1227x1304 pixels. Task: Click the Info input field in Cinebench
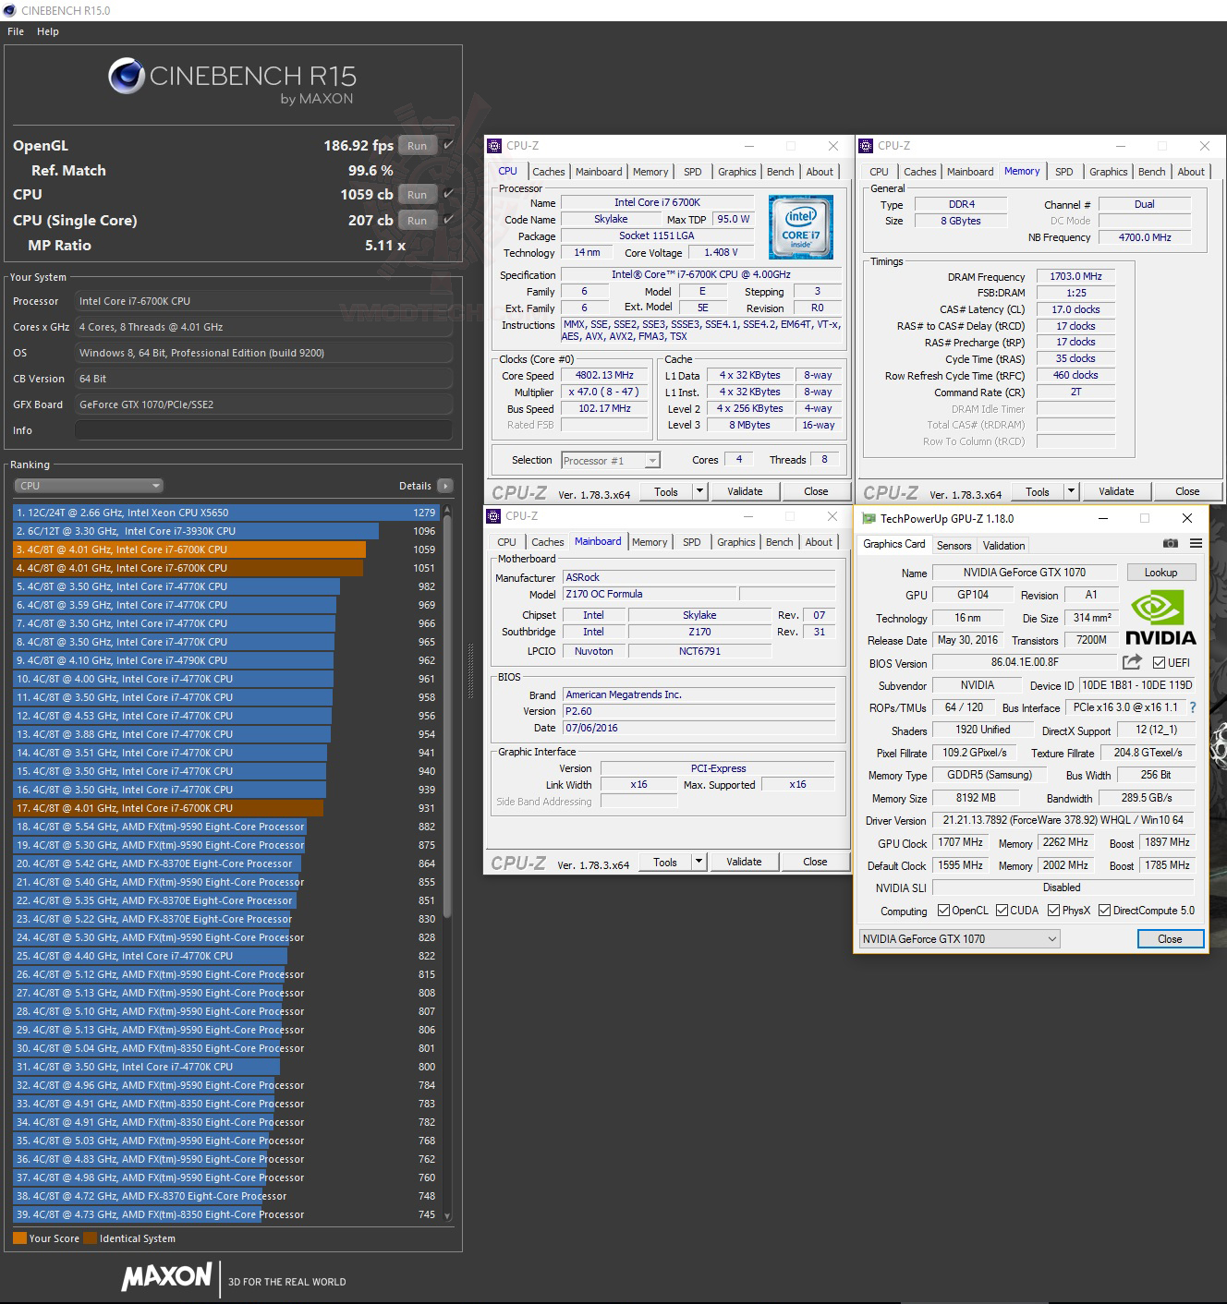coord(263,430)
